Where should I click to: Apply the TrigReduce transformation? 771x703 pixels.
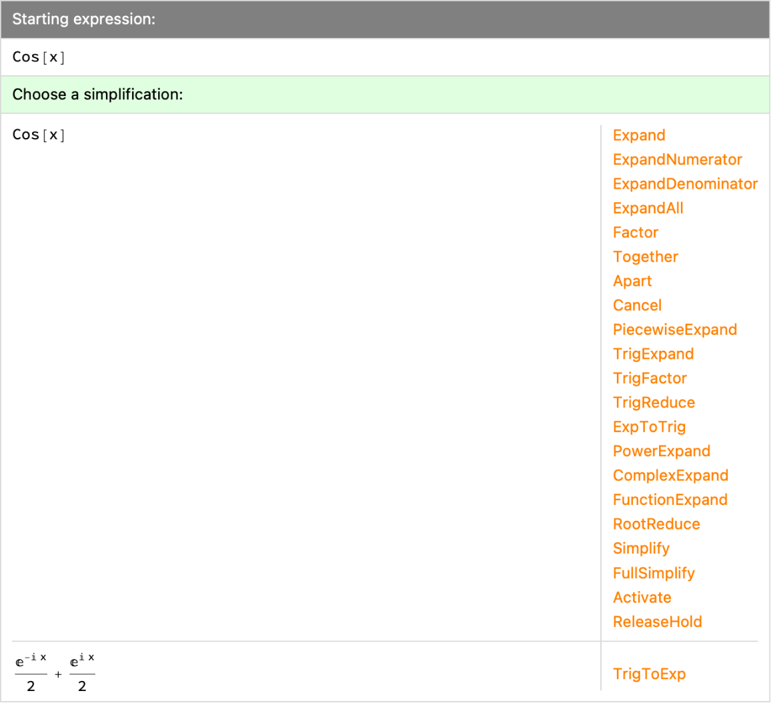click(654, 403)
